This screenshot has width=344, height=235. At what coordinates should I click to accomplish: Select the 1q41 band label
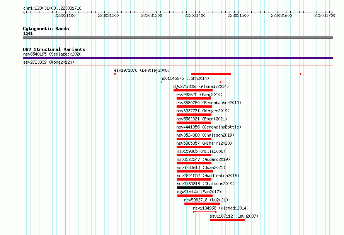tap(28, 33)
